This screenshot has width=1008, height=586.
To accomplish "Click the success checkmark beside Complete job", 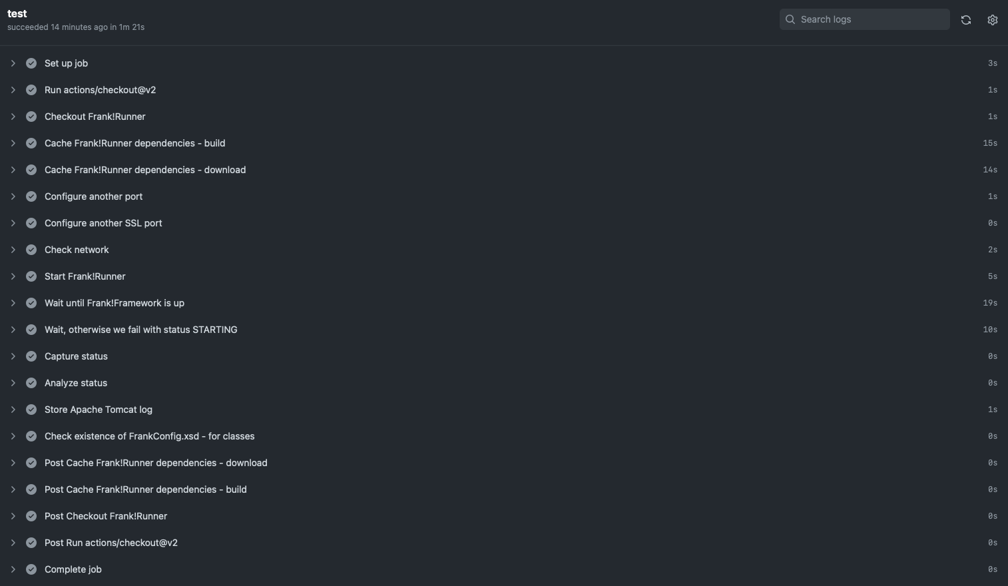I will 31,569.
